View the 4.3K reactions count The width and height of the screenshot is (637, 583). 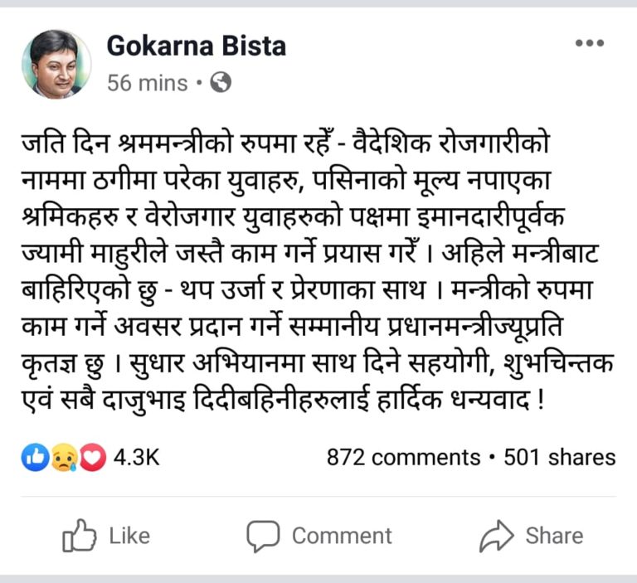(137, 458)
